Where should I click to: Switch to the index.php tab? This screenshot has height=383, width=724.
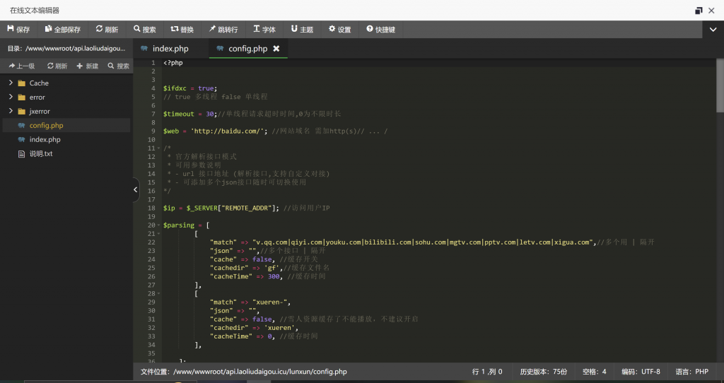click(170, 49)
